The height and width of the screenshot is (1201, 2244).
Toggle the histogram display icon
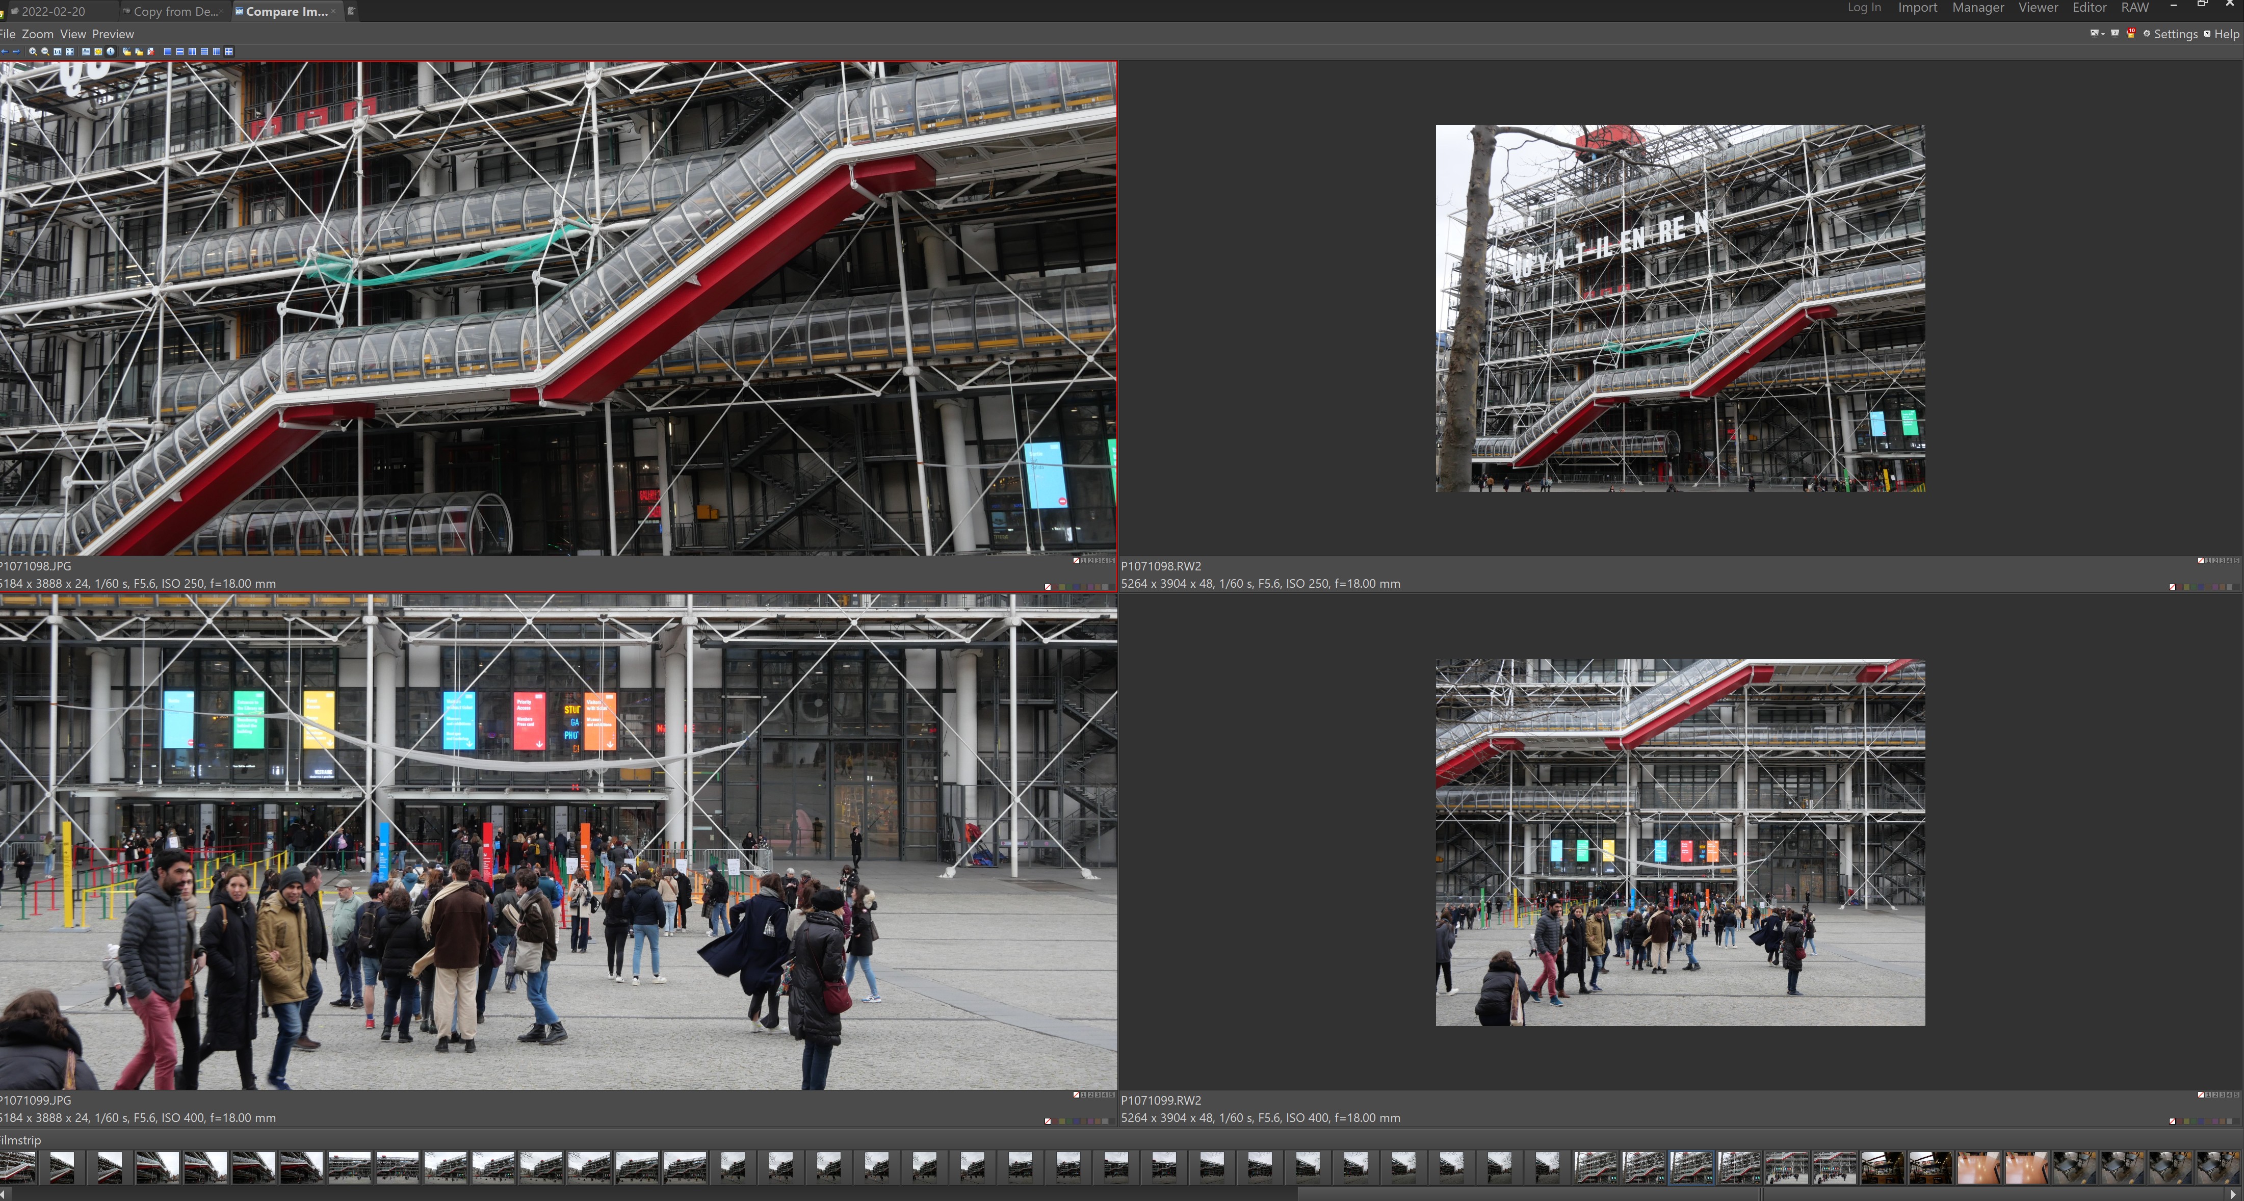click(x=86, y=51)
